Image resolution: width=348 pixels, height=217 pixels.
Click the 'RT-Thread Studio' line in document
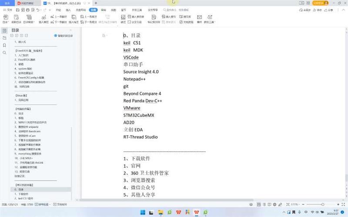(141, 137)
